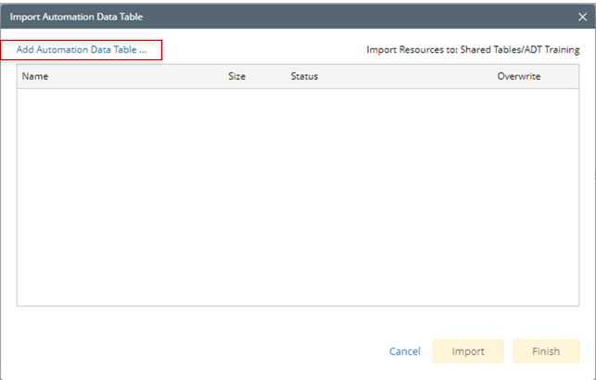The height and width of the screenshot is (380, 596).
Task: Click the Size column header
Action: tap(236, 76)
